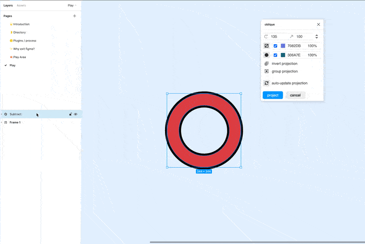
Task: Open the 306A7E color swatch
Action: (283, 55)
